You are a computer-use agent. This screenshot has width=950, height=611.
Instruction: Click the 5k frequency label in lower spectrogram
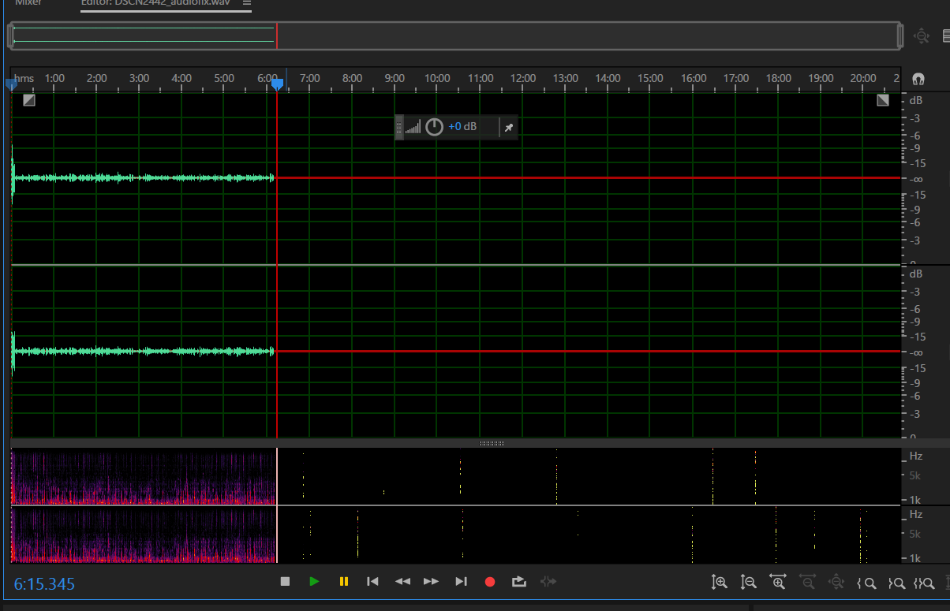pyautogui.click(x=915, y=534)
